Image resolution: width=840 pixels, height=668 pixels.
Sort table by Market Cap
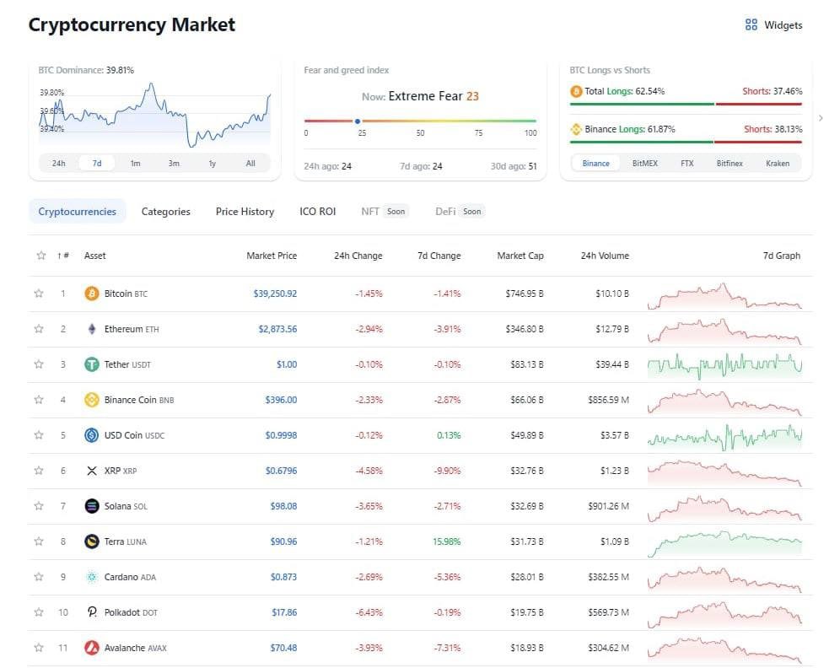pyautogui.click(x=520, y=256)
